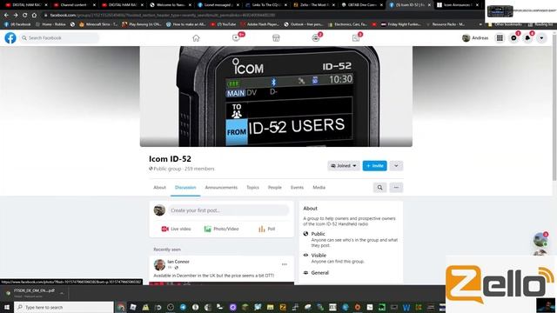Click the group search magnifier icon
This screenshot has height=313, width=557.
[x=379, y=188]
